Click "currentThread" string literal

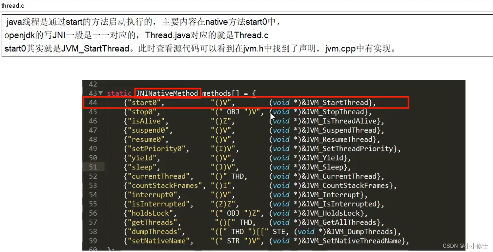[158, 176]
